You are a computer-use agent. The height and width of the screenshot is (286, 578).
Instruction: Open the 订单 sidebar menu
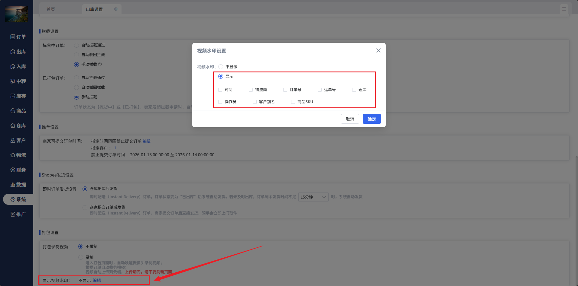(18, 37)
